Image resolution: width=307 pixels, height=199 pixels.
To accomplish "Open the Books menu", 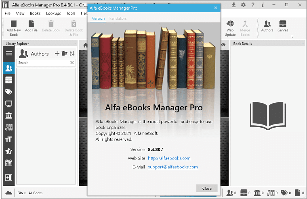I will tap(35, 13).
